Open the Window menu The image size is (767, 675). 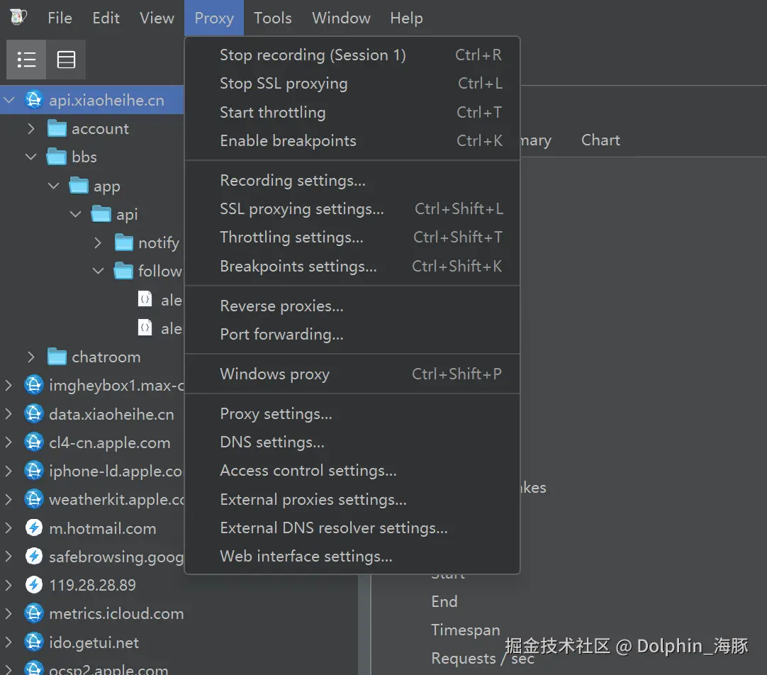click(341, 18)
